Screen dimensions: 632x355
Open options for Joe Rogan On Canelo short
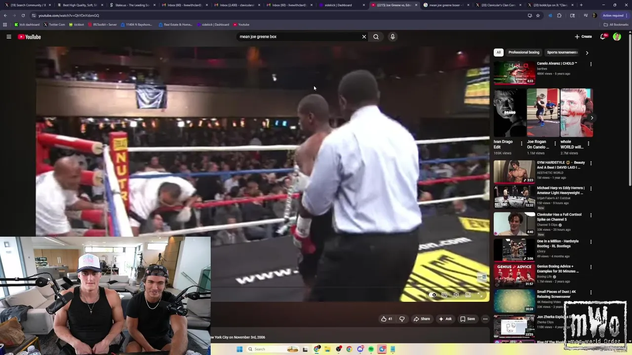[x=555, y=144]
